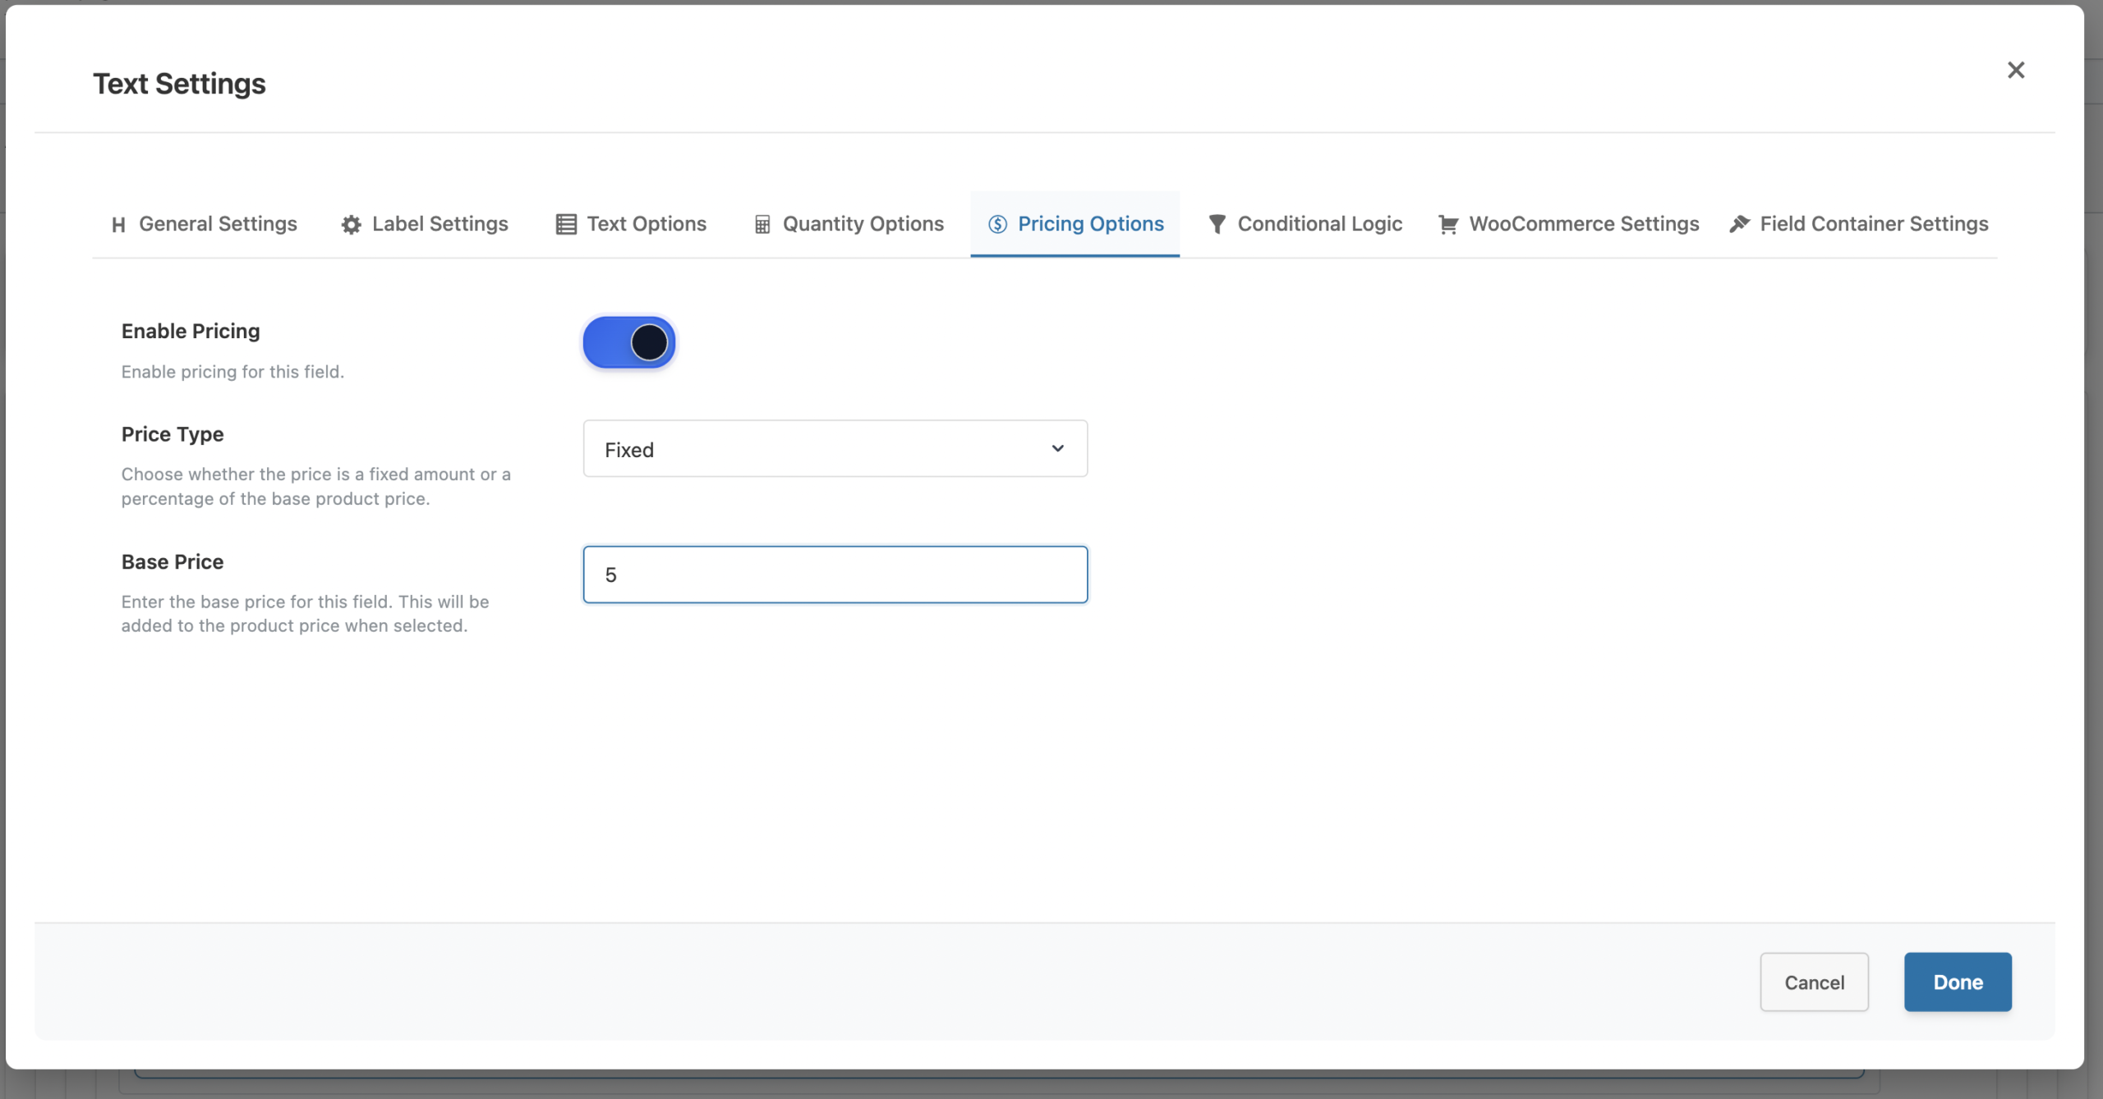Close the Text Settings dialog with X

[2015, 71]
